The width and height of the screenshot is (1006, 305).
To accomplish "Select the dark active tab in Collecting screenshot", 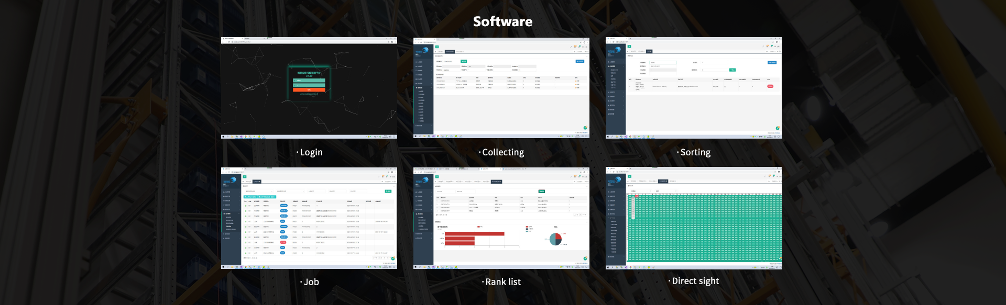I will click(450, 52).
